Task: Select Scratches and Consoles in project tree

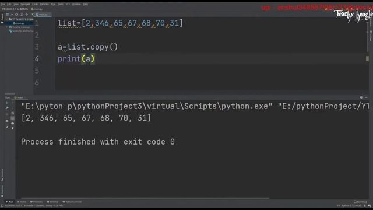Action: (x=22, y=31)
